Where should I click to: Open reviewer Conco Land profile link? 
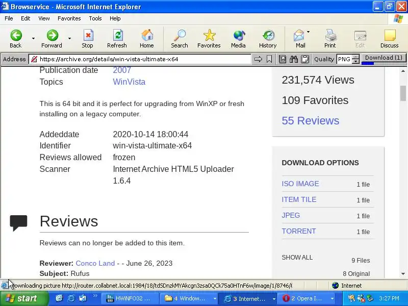(95, 263)
